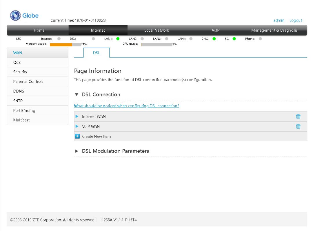Screen dimensions: 313x231
Task: Click the VoIP WAN trash icon
Action: point(298,126)
